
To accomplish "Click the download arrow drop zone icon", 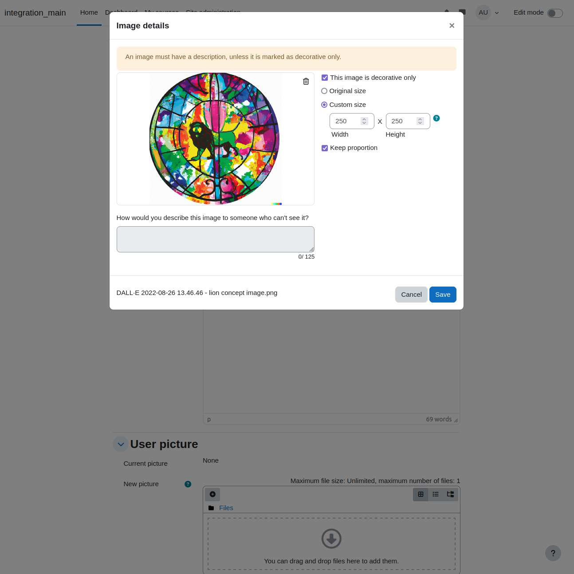I will [331, 539].
